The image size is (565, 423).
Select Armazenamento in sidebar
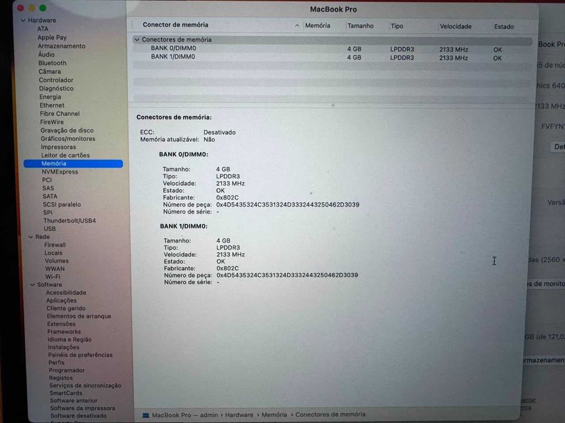tap(62, 46)
